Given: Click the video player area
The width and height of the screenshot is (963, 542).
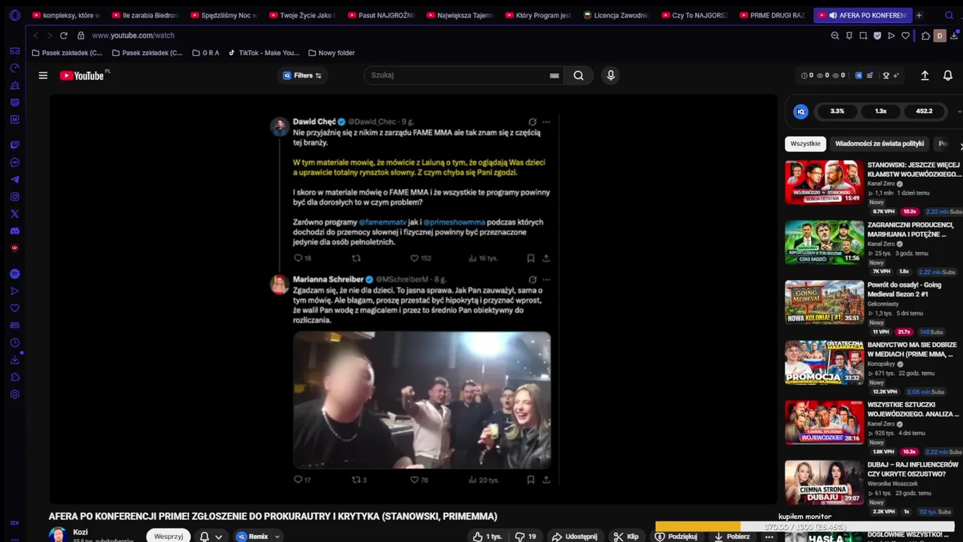Looking at the screenshot, I should [413, 299].
